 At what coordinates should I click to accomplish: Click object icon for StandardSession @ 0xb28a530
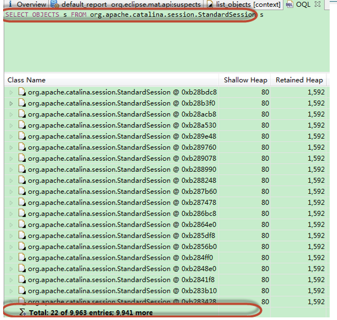pos(22,125)
